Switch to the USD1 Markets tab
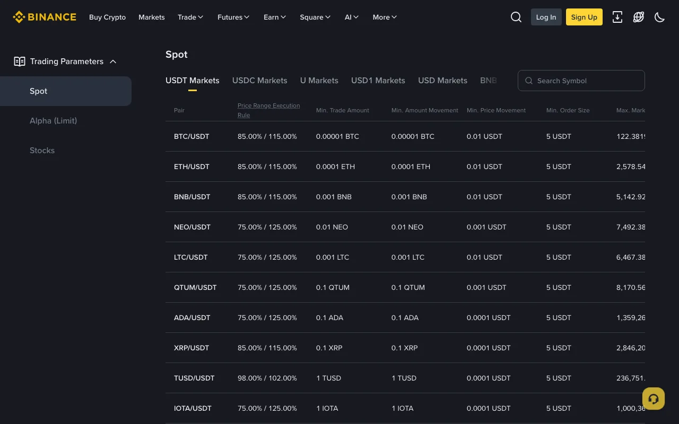The height and width of the screenshot is (424, 679). click(x=378, y=81)
